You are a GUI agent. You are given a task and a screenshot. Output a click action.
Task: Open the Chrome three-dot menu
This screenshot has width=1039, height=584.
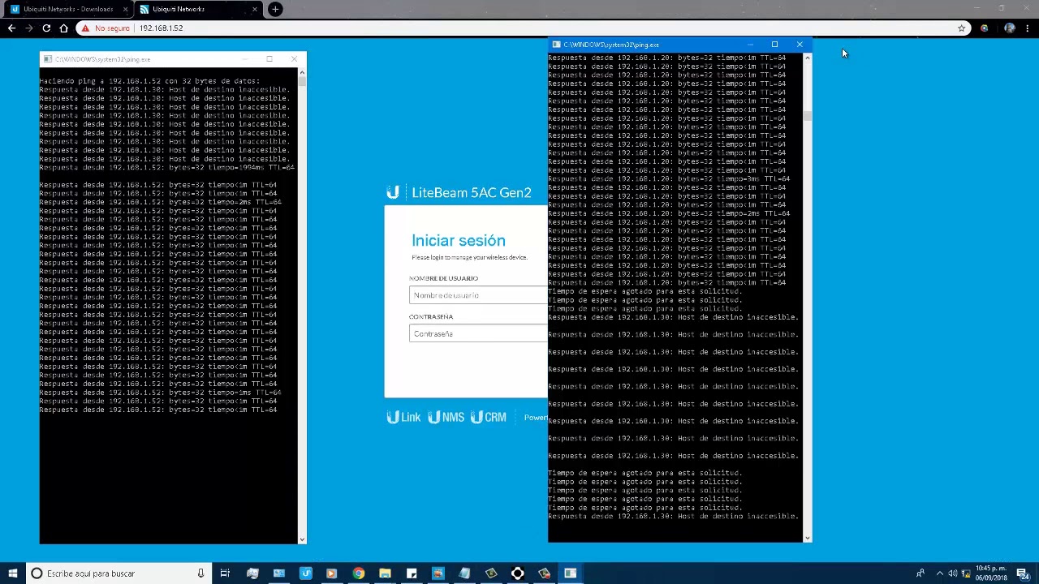point(1028,28)
